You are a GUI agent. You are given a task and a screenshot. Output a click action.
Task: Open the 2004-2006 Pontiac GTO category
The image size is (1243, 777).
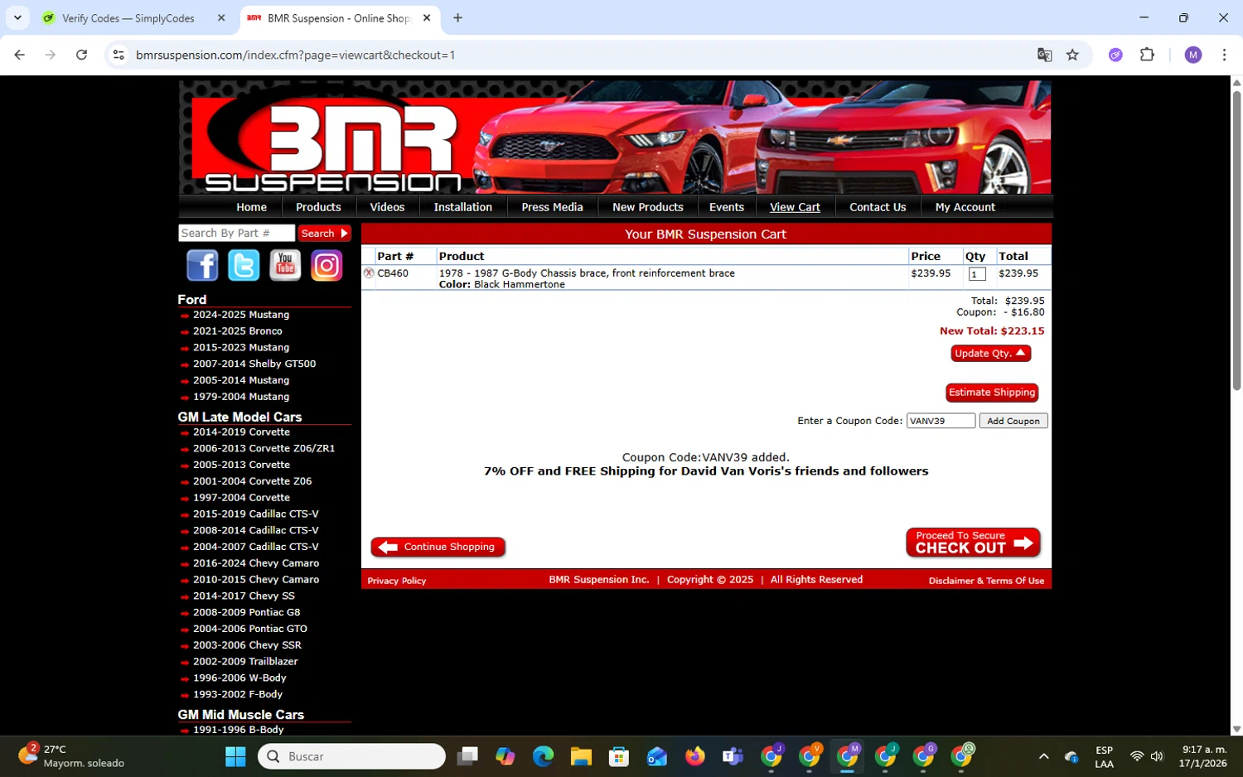(x=249, y=629)
